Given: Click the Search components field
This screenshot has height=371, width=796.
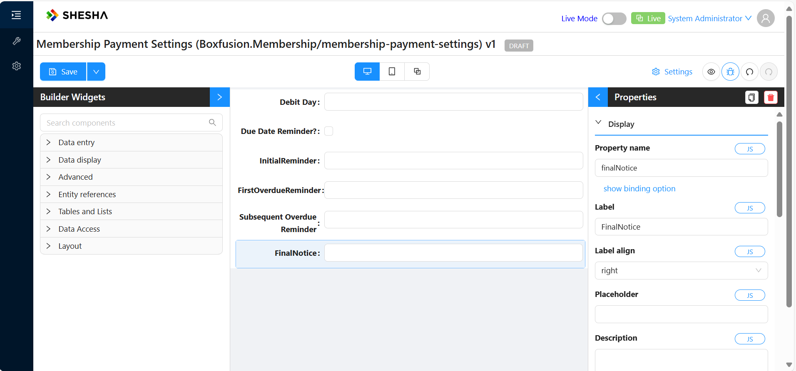Looking at the screenshot, I should coord(131,123).
